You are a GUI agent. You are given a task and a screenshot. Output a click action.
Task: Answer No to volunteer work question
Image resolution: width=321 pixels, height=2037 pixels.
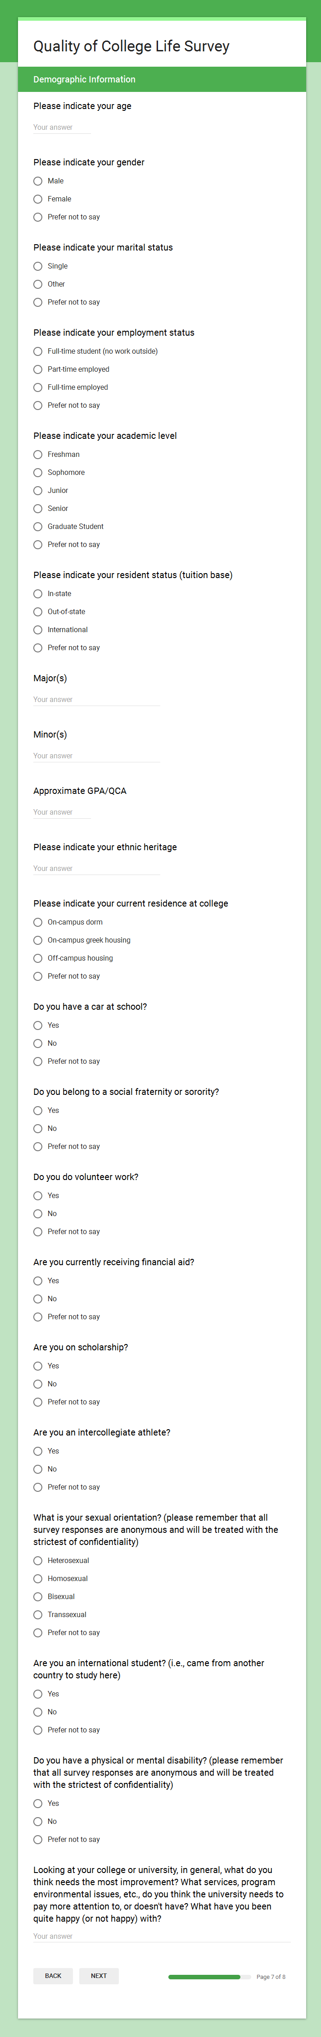point(38,1214)
